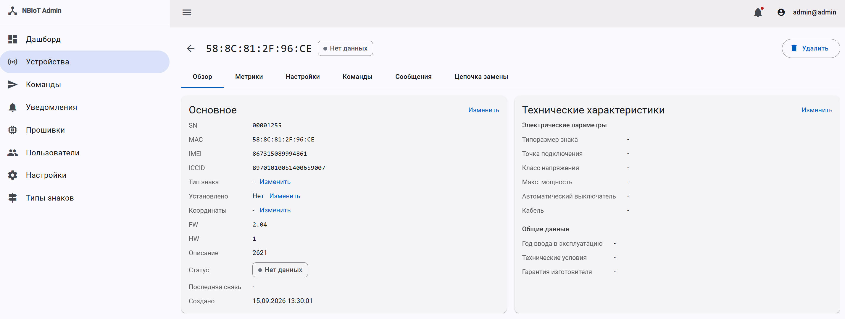
Task: Click the Настройки gear icon in sidebar
Action: [x=12, y=175]
